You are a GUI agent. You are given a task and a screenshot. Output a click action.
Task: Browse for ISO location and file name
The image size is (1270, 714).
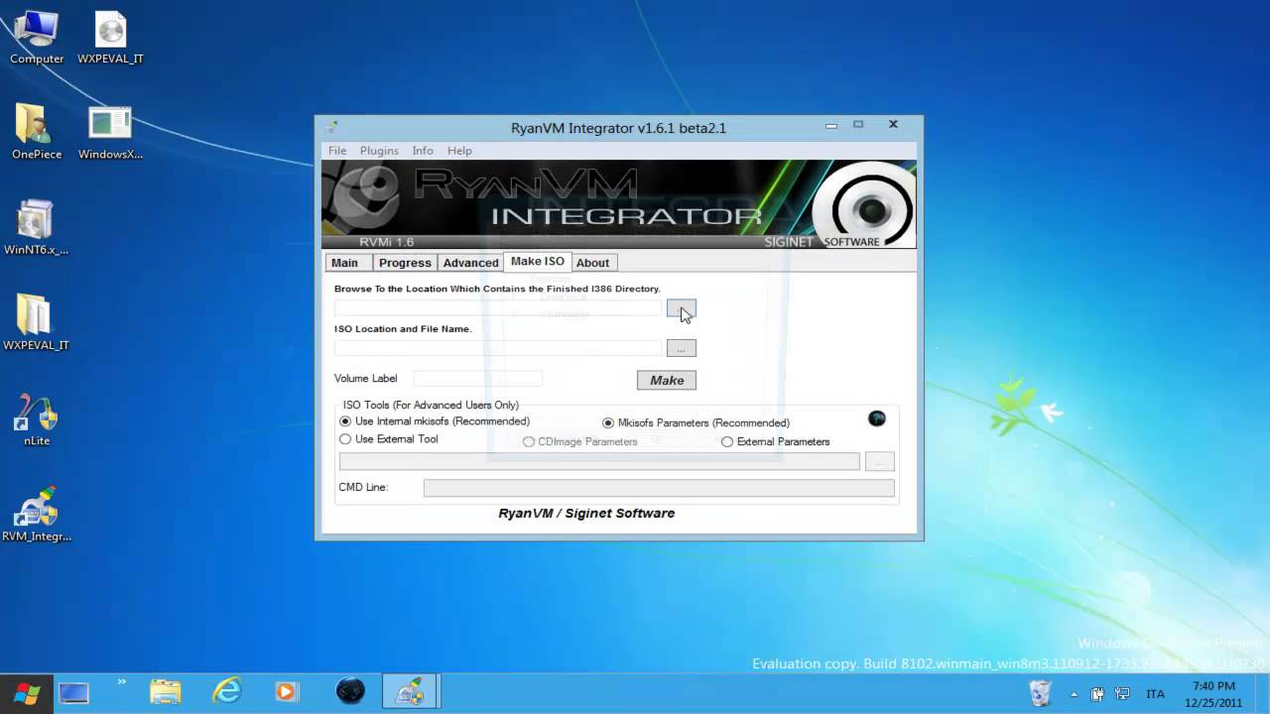681,348
